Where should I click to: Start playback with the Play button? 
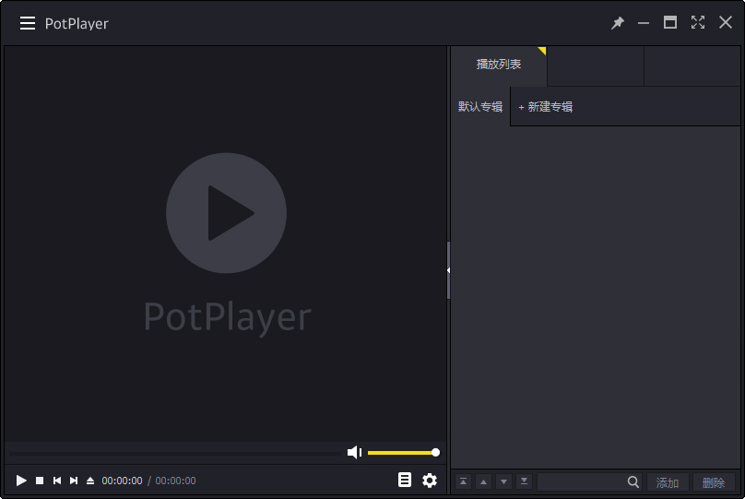click(21, 481)
